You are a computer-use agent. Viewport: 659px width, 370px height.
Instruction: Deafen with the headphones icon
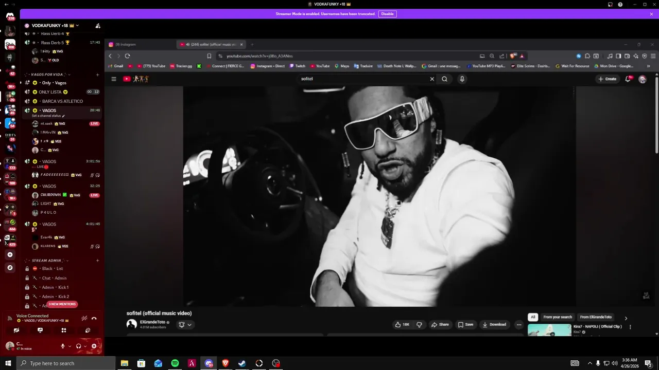click(78, 346)
